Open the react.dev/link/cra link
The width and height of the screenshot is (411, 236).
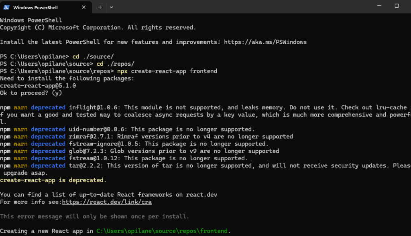(107, 202)
